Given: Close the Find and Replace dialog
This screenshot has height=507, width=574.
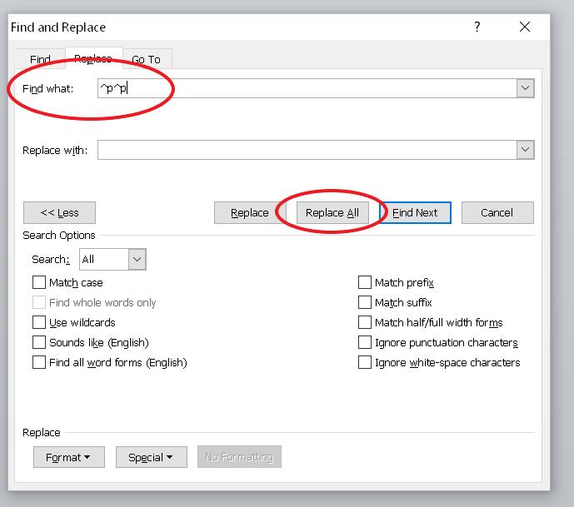Looking at the screenshot, I should (525, 27).
